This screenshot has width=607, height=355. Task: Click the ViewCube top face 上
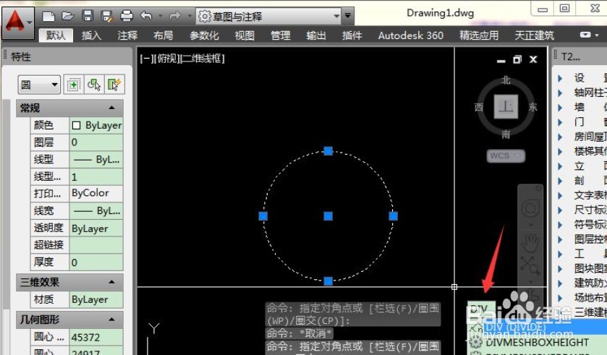click(506, 106)
